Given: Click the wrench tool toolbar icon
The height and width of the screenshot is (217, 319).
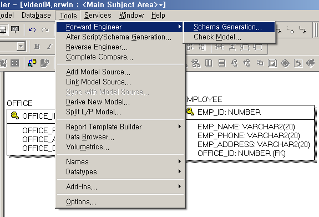Looking at the screenshot, I should (45, 63).
